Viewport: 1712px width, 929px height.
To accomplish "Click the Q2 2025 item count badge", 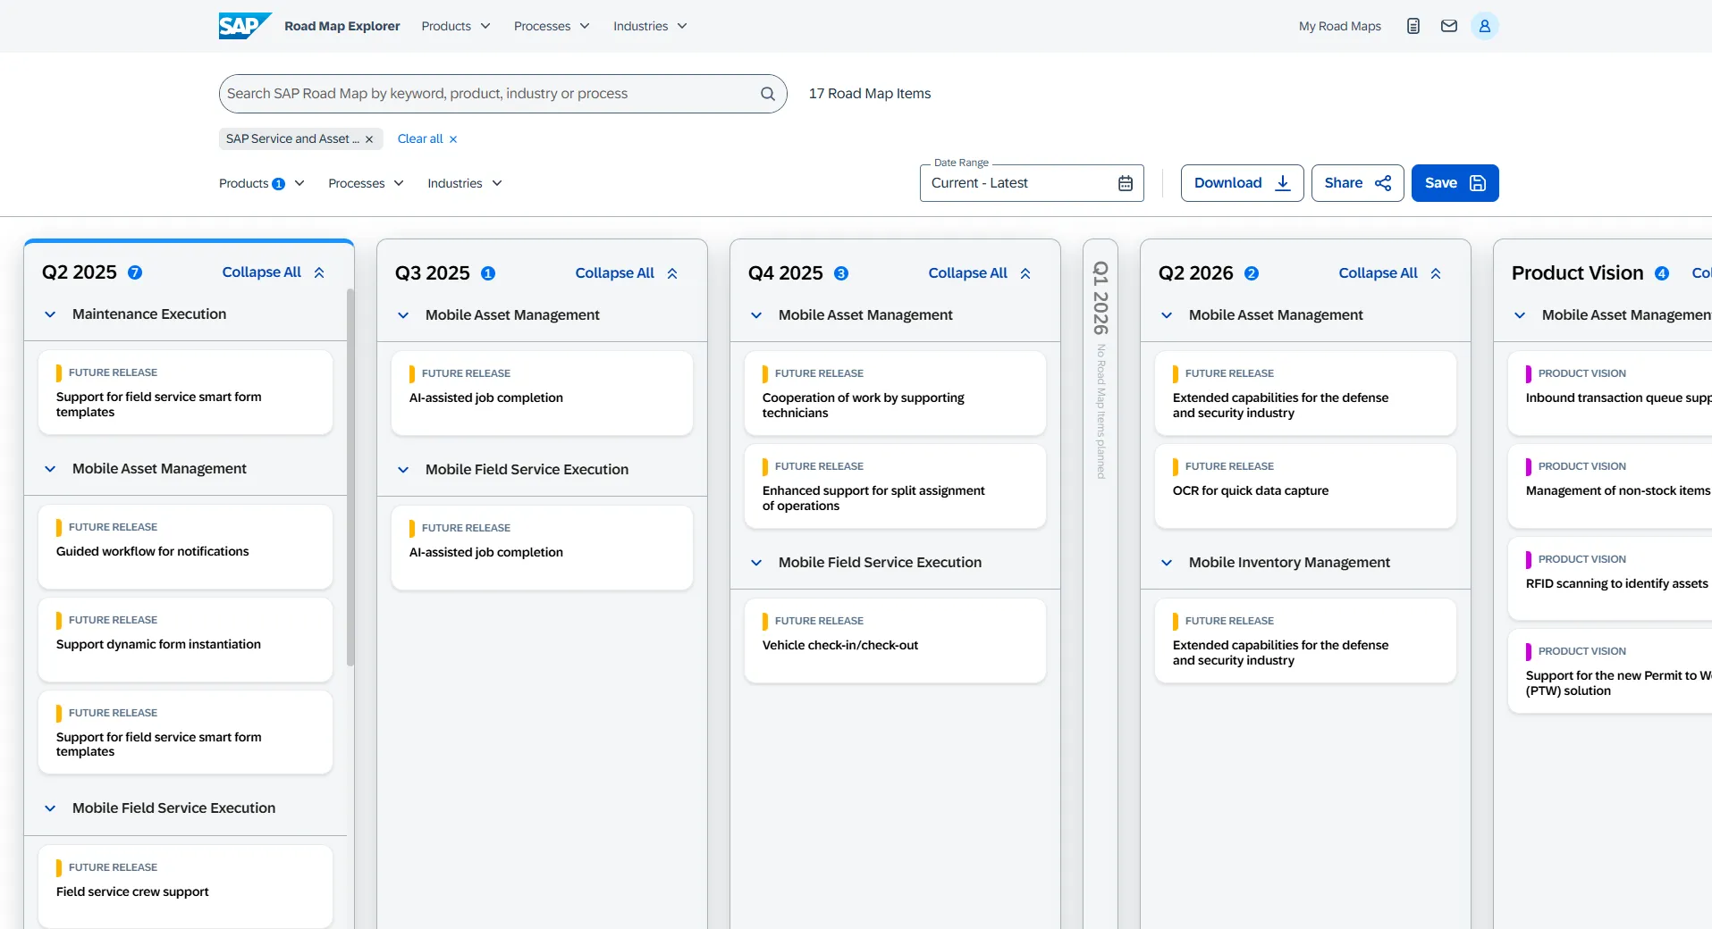I will [135, 272].
